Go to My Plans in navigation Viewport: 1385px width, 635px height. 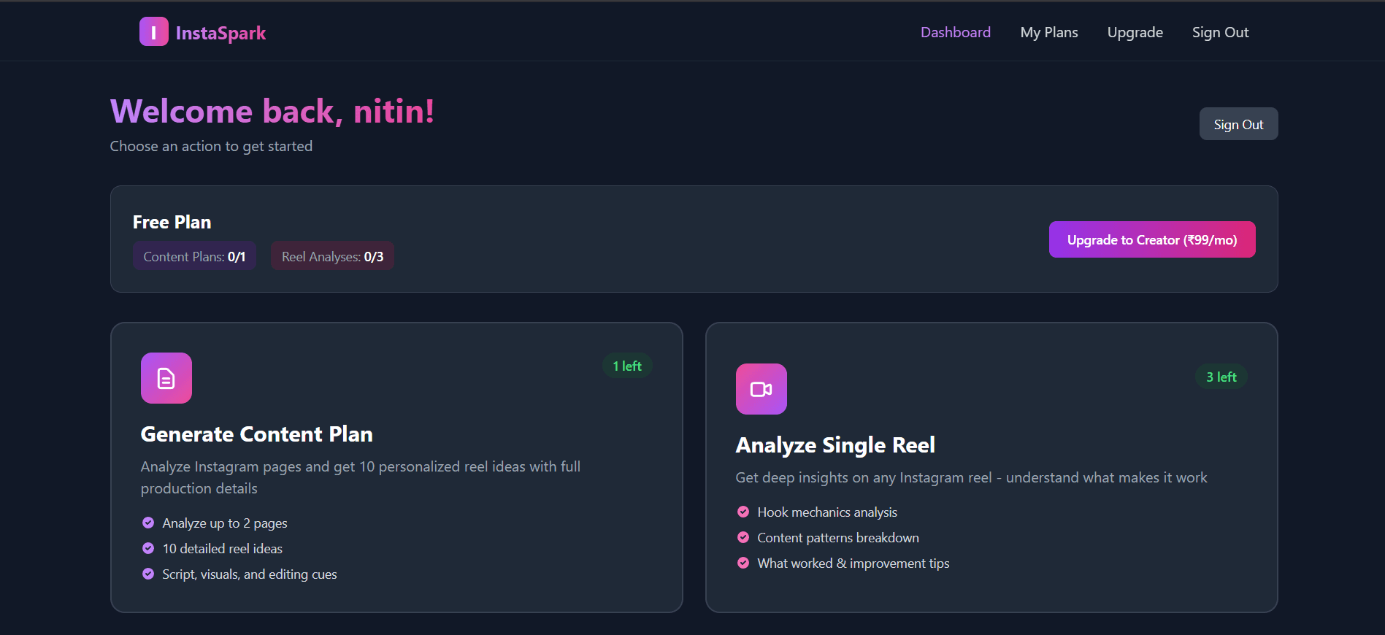(x=1048, y=32)
